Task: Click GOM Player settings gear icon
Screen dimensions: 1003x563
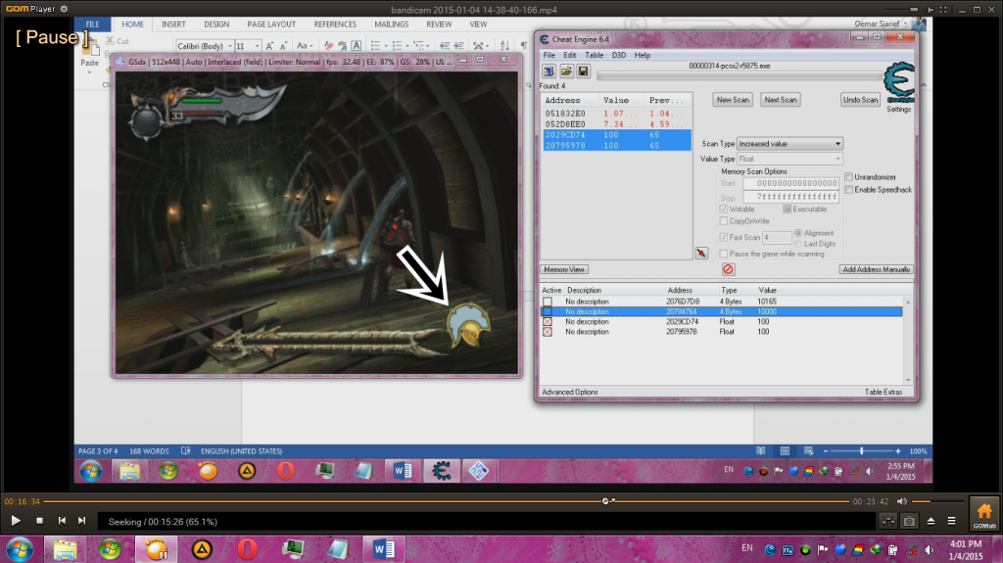Action: (x=64, y=9)
